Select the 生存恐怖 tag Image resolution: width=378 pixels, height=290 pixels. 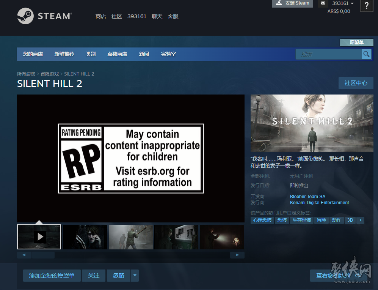click(x=301, y=220)
